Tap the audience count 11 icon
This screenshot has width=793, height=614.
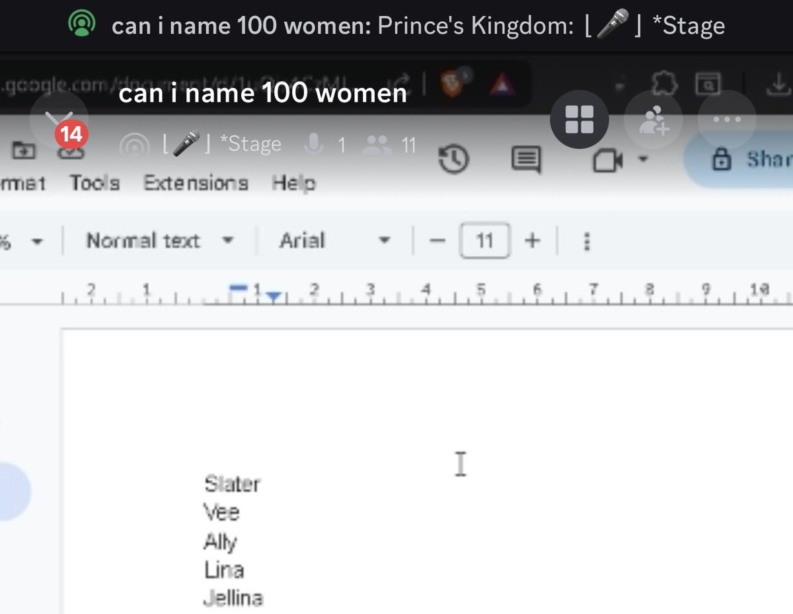pyautogui.click(x=390, y=145)
